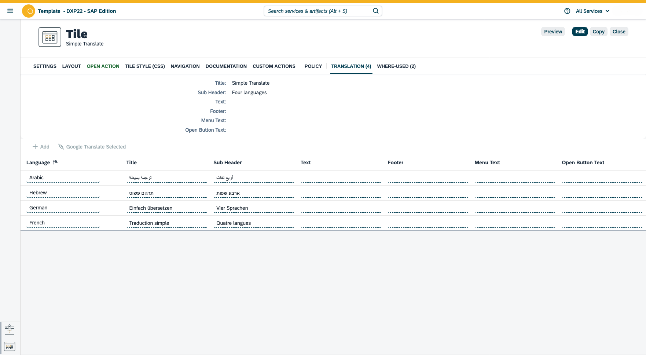Open the hamburger navigation menu

[x=10, y=11]
